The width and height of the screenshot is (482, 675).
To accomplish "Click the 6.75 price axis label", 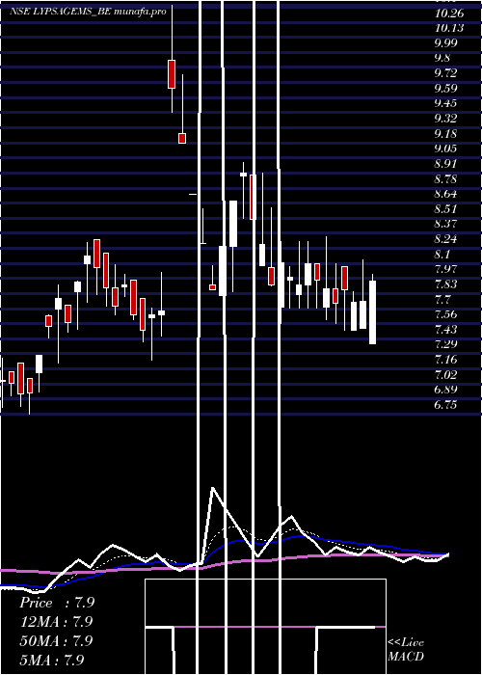I will (445, 405).
